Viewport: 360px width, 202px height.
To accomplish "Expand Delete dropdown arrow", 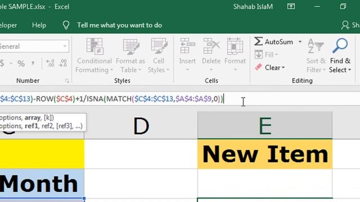I will (x=211, y=70).
